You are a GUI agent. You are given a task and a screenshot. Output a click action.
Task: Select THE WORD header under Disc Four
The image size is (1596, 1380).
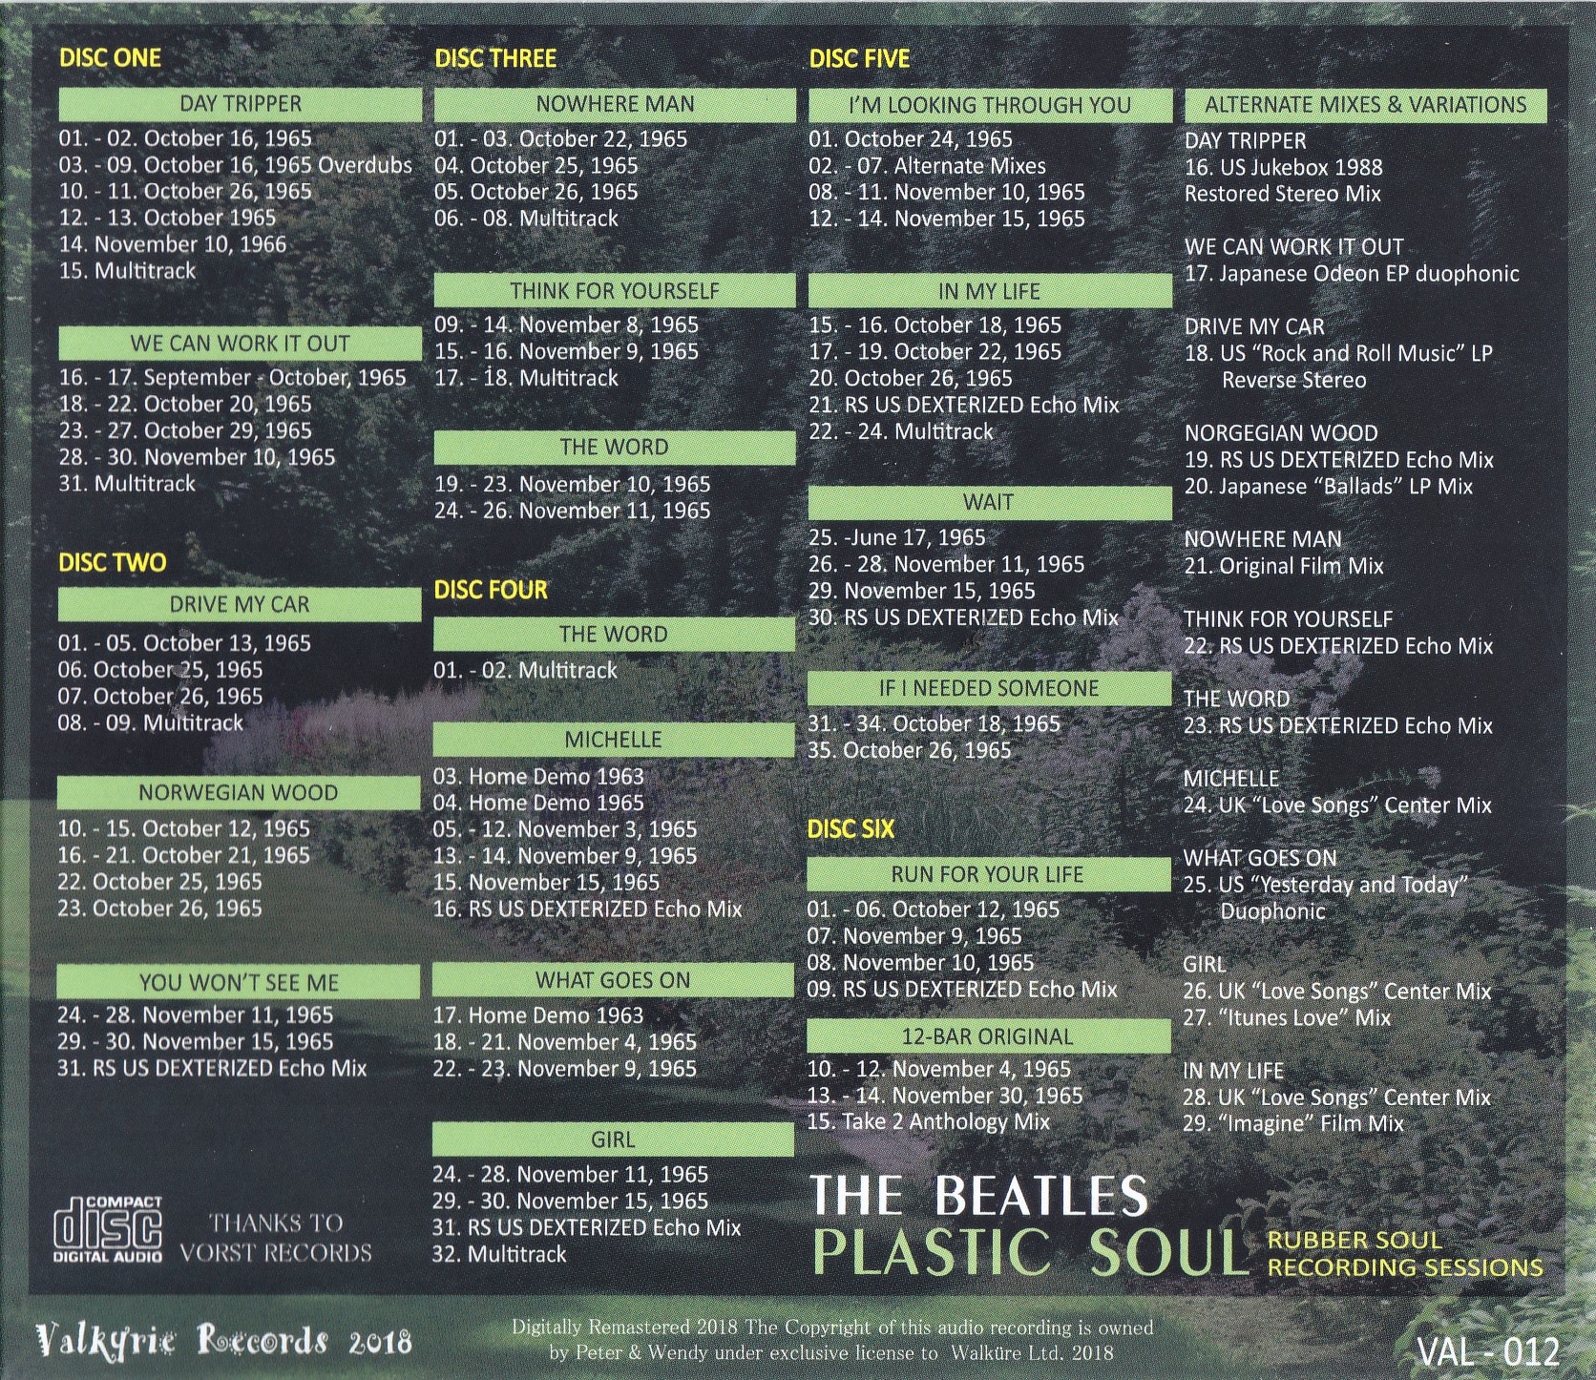coord(614,635)
